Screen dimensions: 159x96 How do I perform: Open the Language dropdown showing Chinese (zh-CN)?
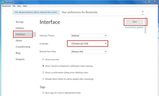pos(89,44)
